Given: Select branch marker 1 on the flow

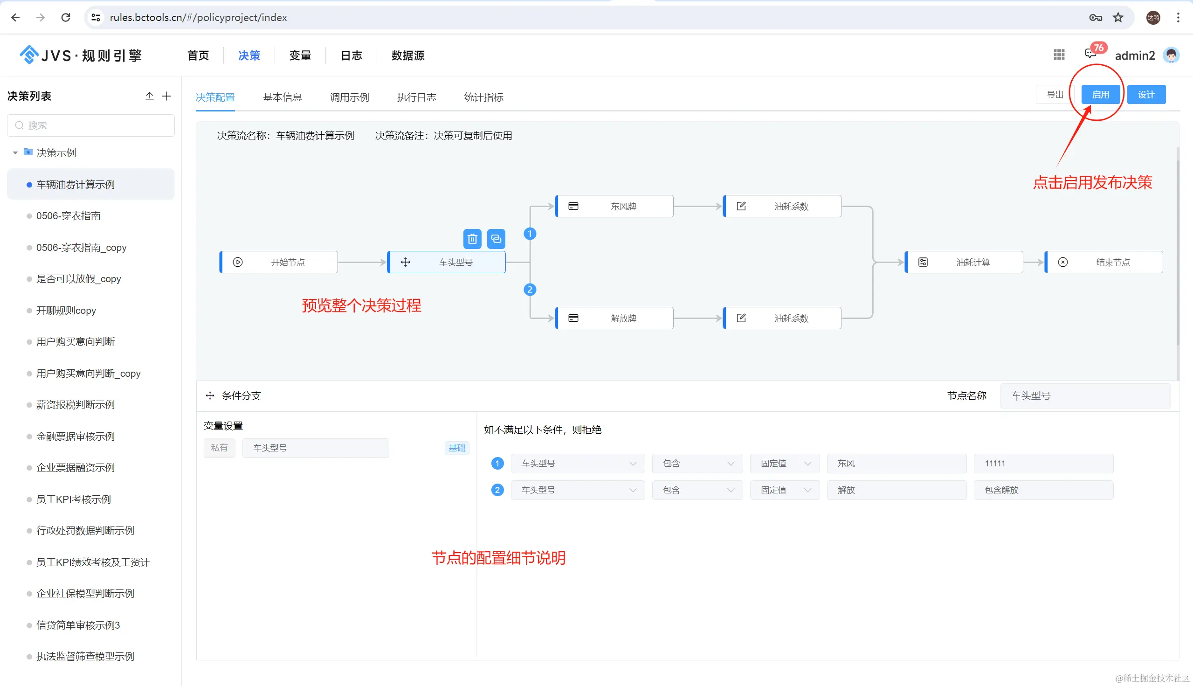Looking at the screenshot, I should 530,234.
